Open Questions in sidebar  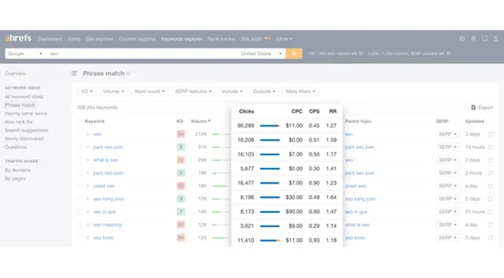[16, 147]
